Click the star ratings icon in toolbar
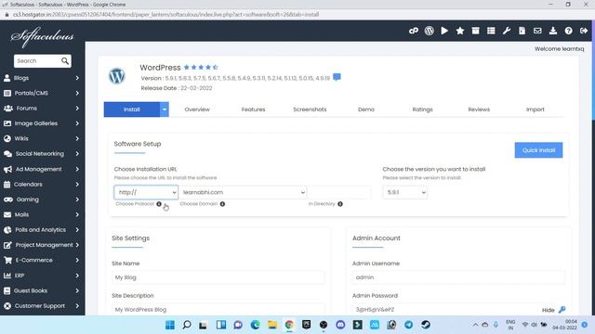 coord(460,31)
